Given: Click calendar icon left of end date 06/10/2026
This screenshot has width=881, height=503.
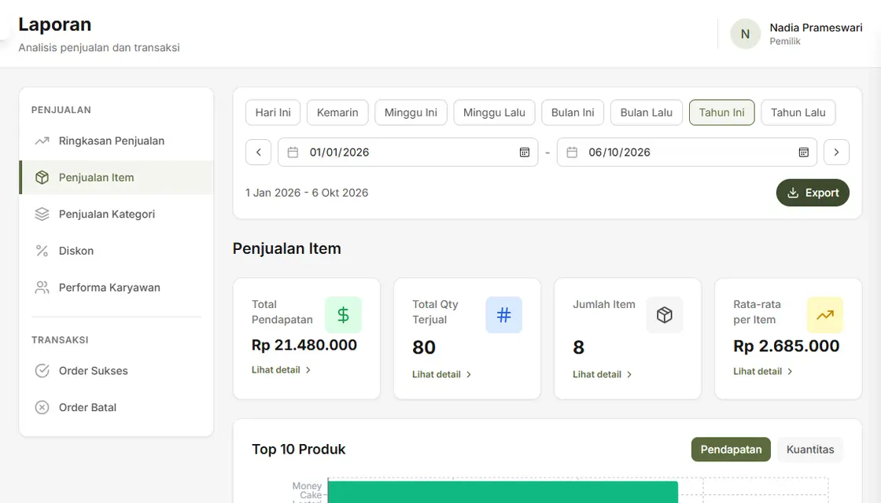Looking at the screenshot, I should (572, 152).
